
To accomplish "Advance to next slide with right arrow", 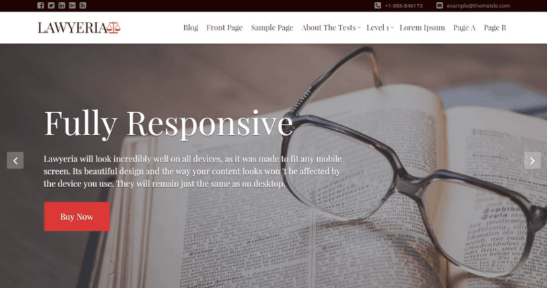I will coord(532,160).
